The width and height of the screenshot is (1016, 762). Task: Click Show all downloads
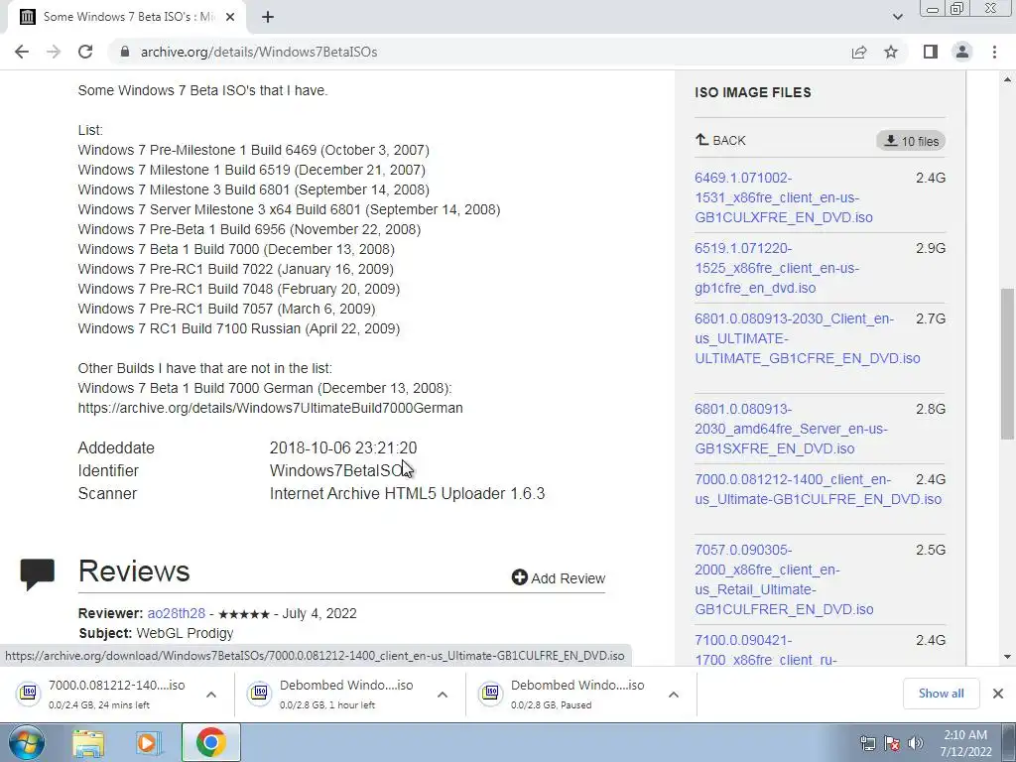pos(941,694)
